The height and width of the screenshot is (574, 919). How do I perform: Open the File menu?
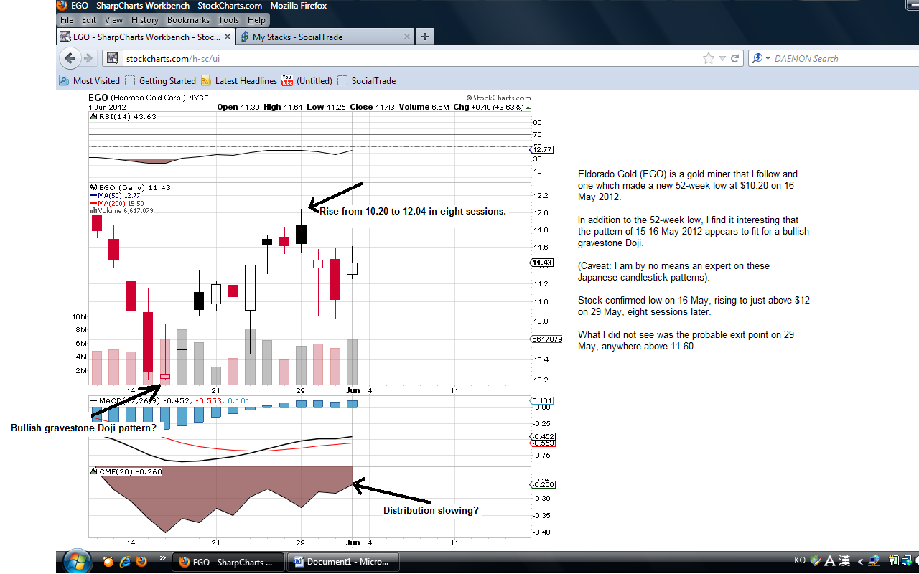coord(67,20)
